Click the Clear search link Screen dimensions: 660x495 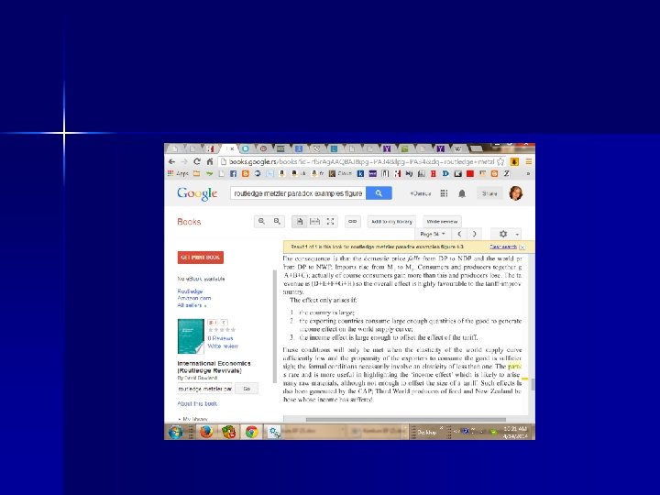click(x=503, y=247)
